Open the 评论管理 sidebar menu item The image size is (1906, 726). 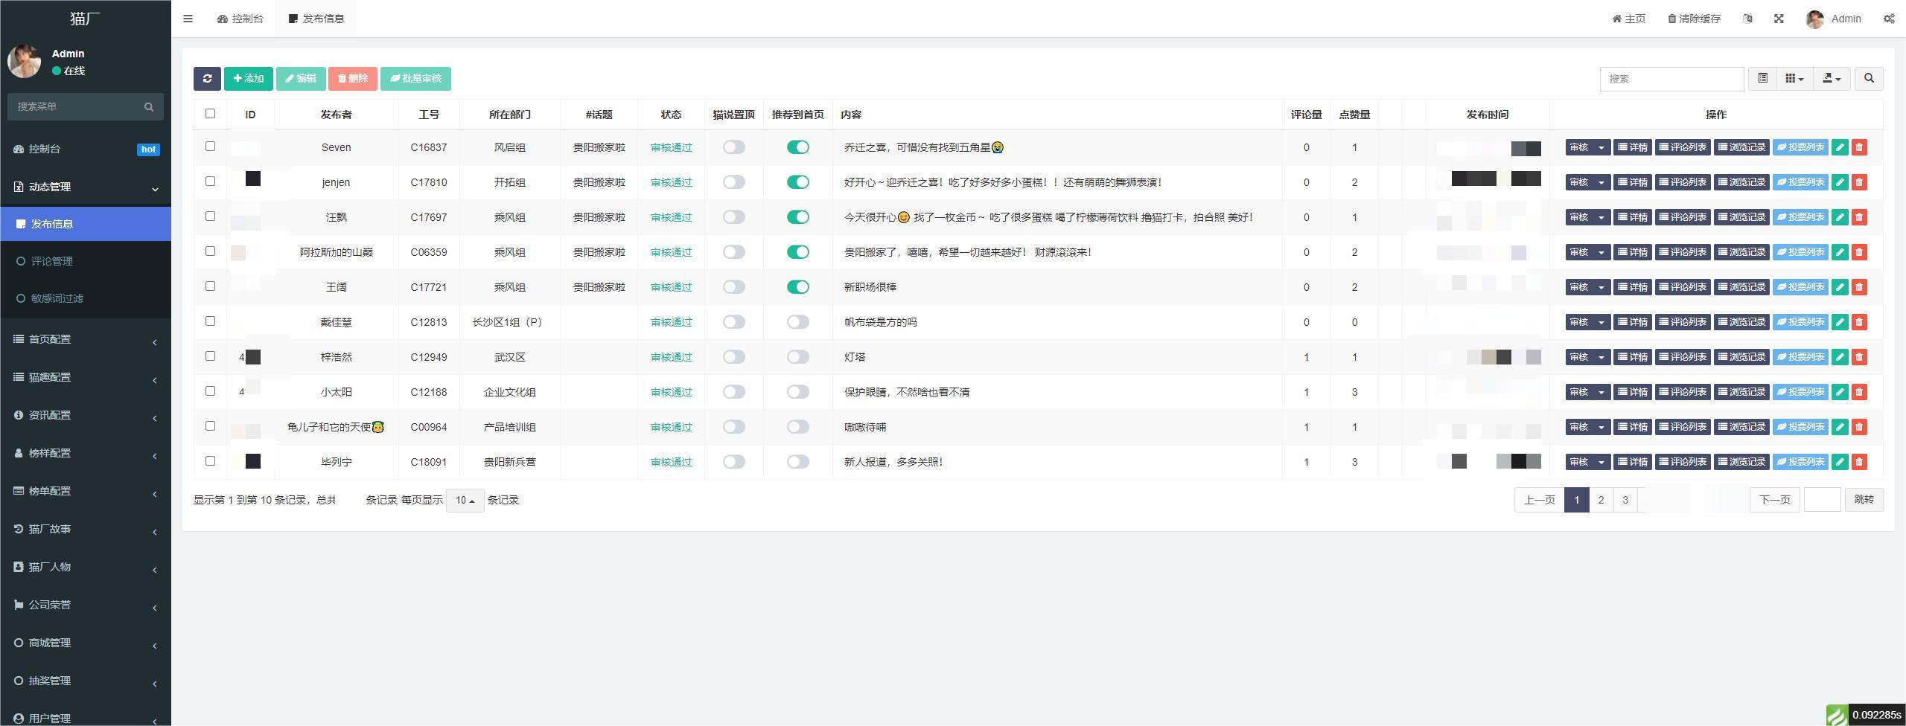click(52, 261)
